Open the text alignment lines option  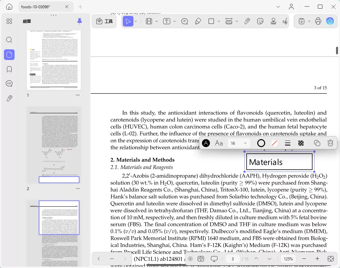(x=287, y=143)
